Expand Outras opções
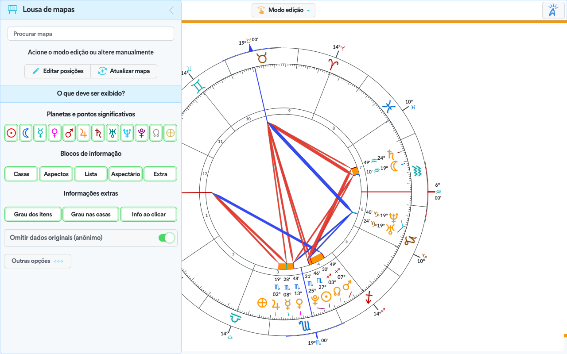The image size is (567, 354). (x=38, y=261)
